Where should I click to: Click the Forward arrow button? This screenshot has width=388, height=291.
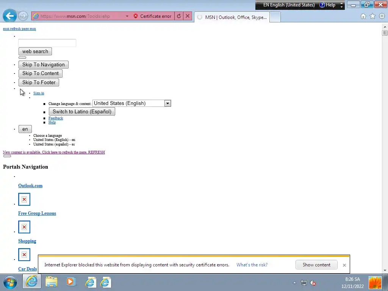[23, 16]
